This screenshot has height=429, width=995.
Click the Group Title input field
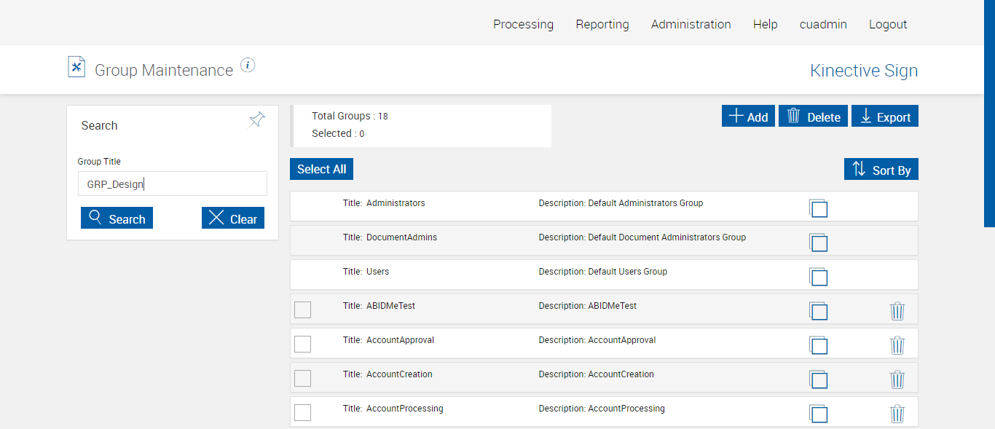173,184
